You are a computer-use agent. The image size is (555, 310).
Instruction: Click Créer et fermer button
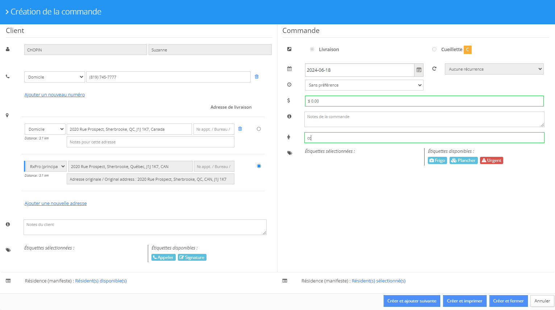509,301
